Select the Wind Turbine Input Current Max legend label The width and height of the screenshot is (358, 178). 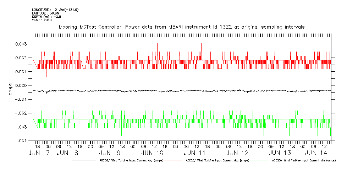pyautogui.click(x=217, y=160)
